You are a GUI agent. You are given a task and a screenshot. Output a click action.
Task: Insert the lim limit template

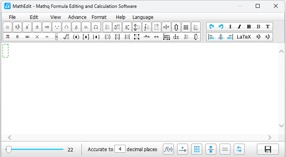166,37
